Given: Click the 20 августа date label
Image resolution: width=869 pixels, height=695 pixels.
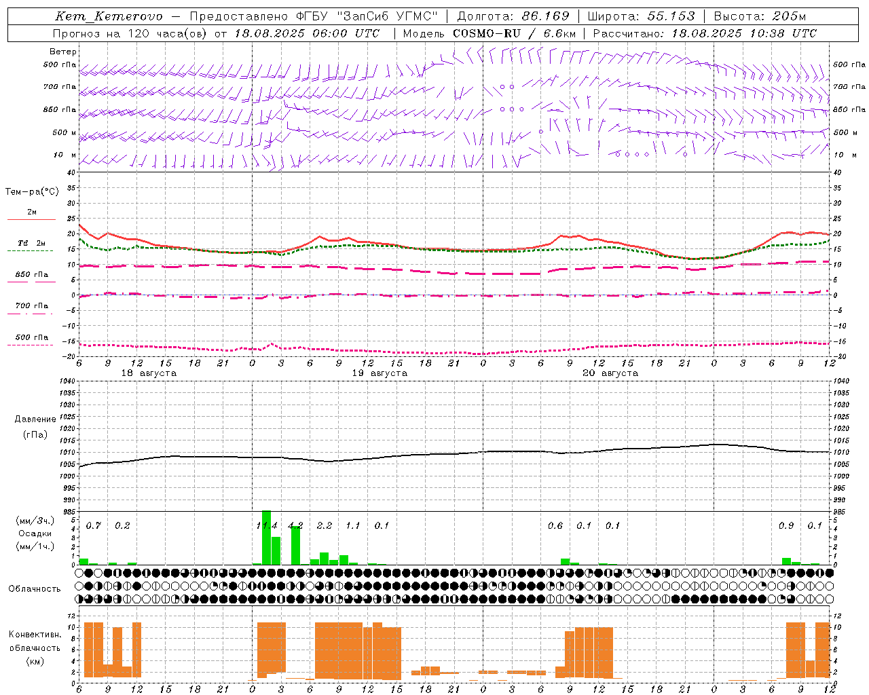Looking at the screenshot, I should pos(610,373).
